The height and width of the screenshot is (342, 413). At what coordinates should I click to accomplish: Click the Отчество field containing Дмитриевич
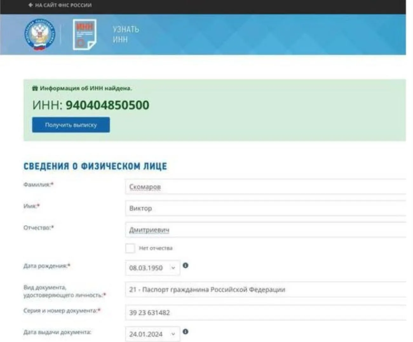tap(265, 230)
